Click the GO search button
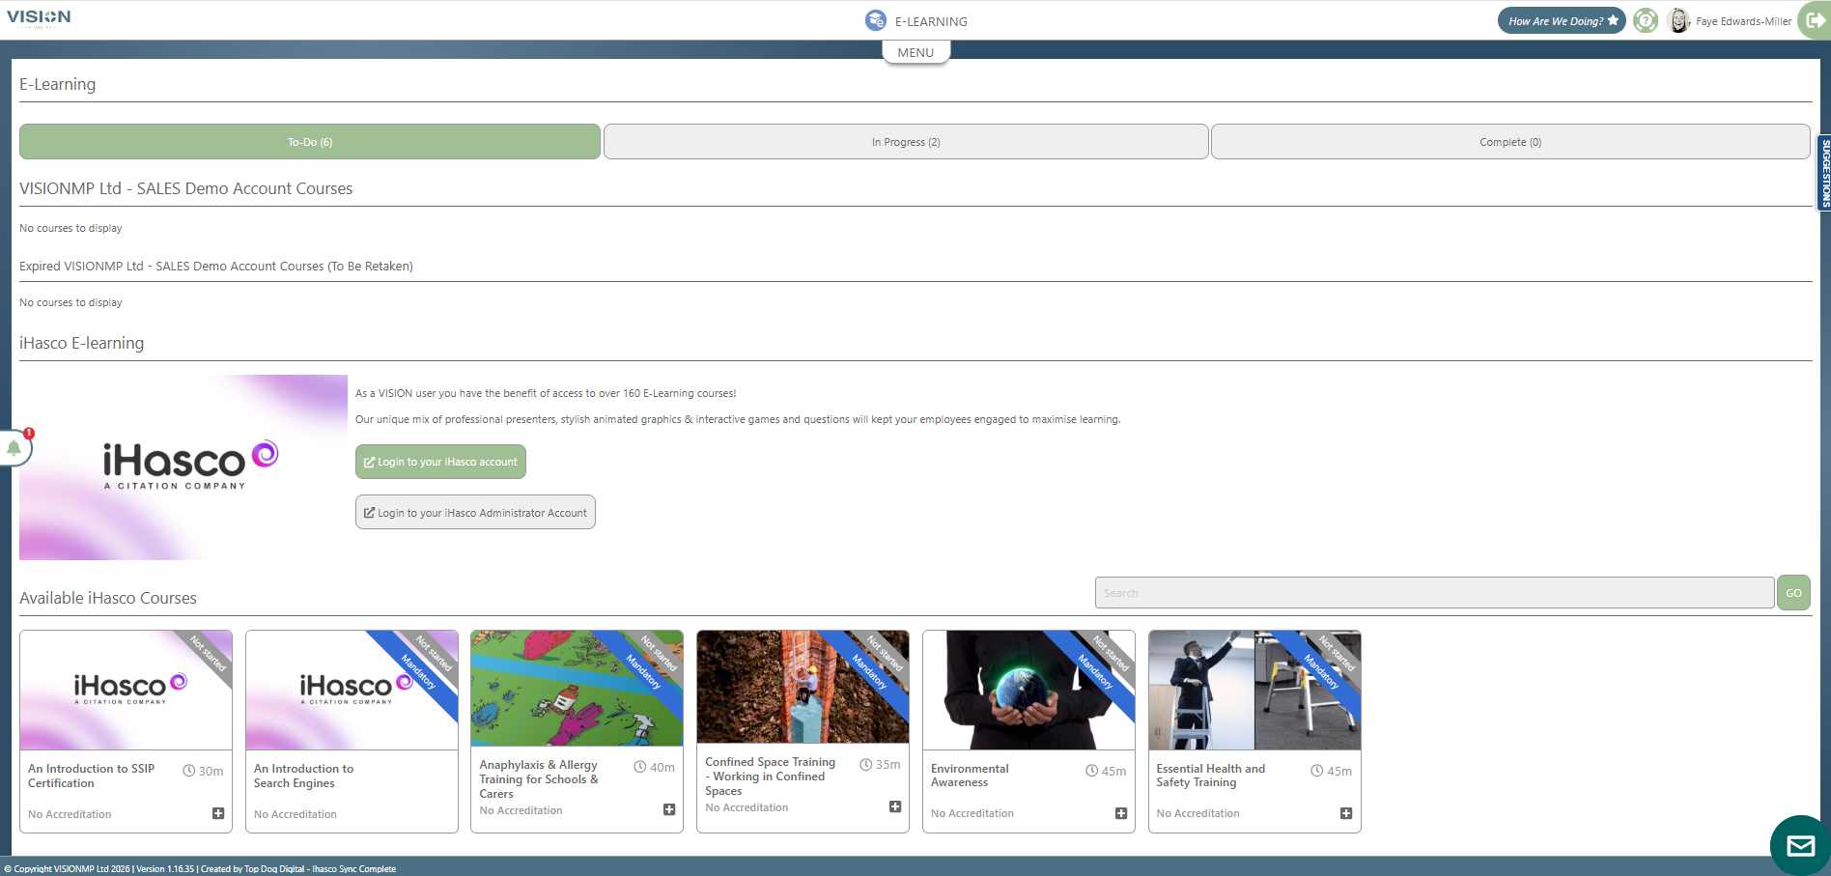 (1793, 593)
